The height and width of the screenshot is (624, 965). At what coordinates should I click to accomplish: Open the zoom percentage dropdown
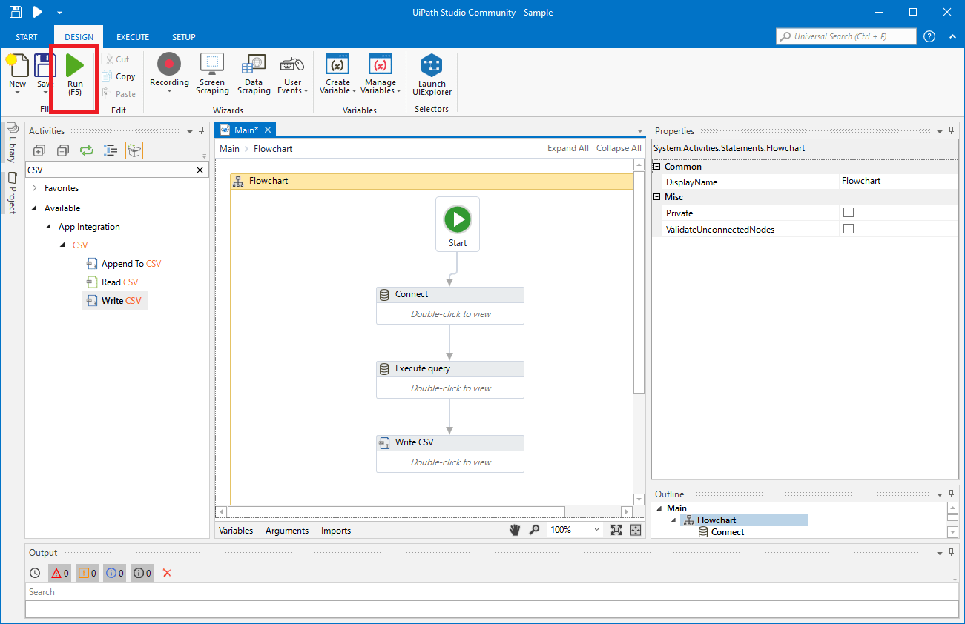tap(597, 530)
